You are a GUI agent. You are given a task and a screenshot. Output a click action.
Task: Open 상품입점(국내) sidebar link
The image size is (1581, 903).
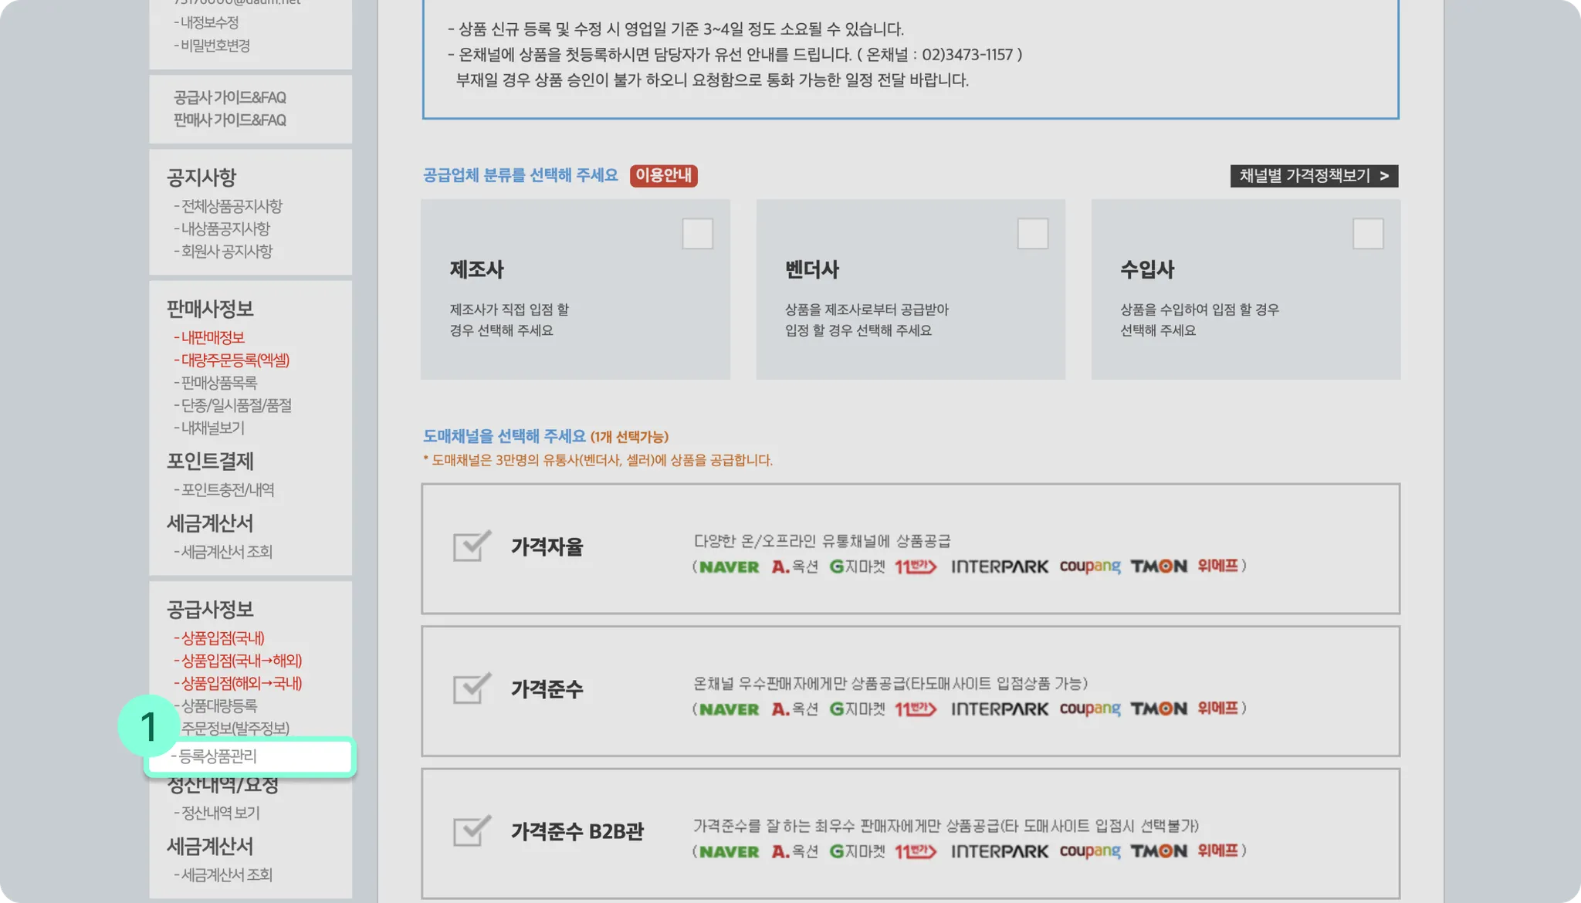(x=222, y=638)
